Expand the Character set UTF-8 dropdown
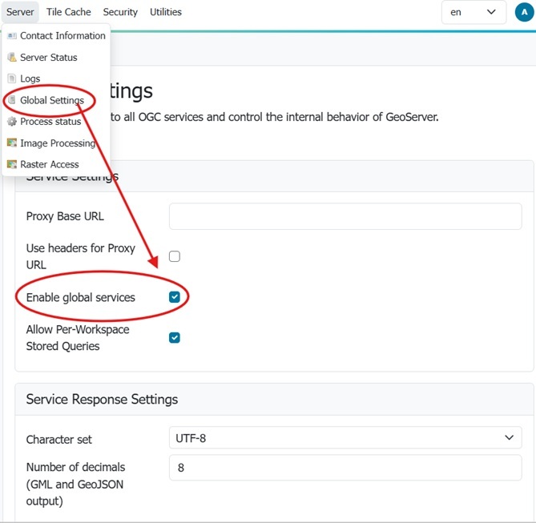Viewport: 536px width, 523px height. (345, 437)
